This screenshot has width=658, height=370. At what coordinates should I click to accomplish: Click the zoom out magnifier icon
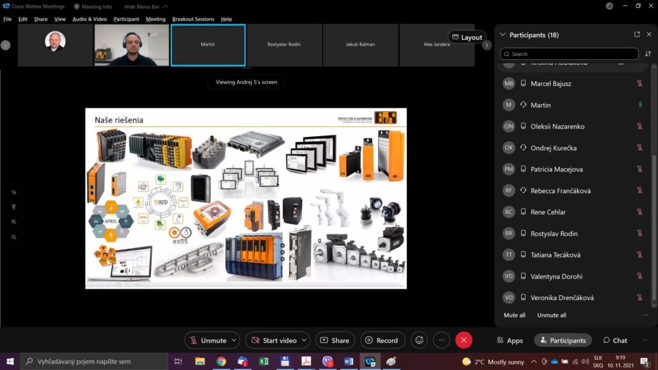click(13, 237)
